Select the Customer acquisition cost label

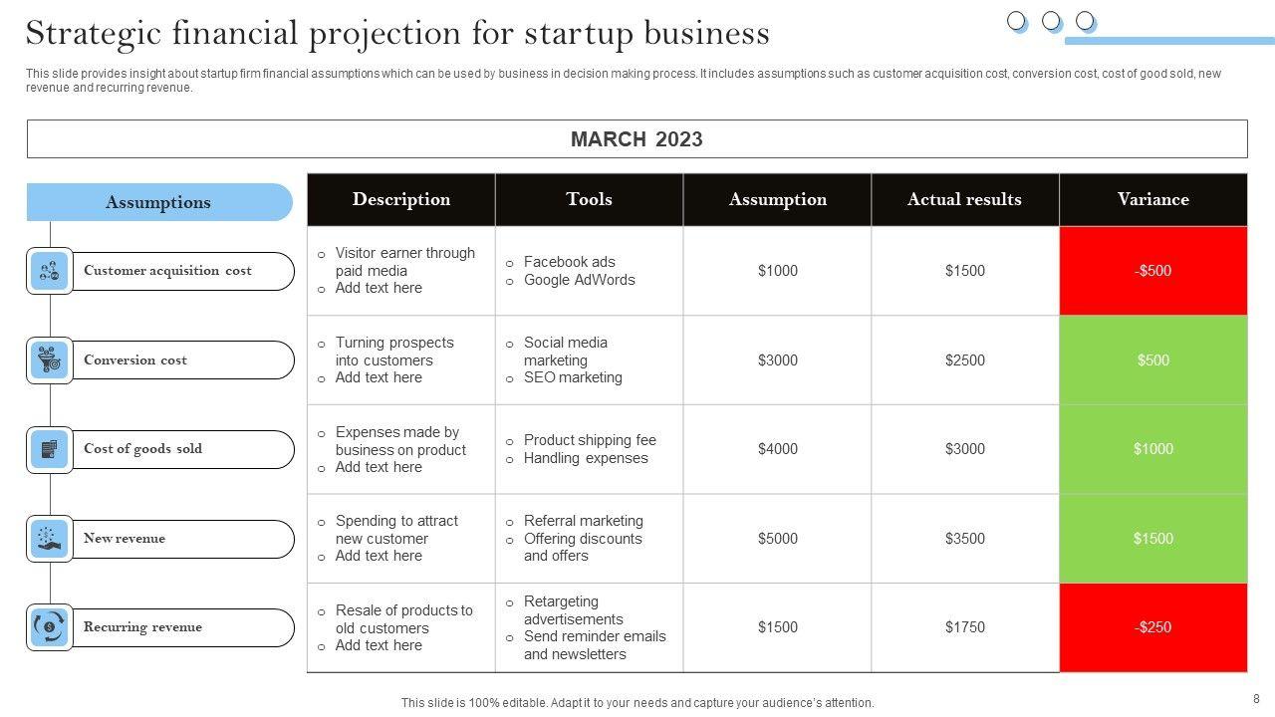coord(167,271)
